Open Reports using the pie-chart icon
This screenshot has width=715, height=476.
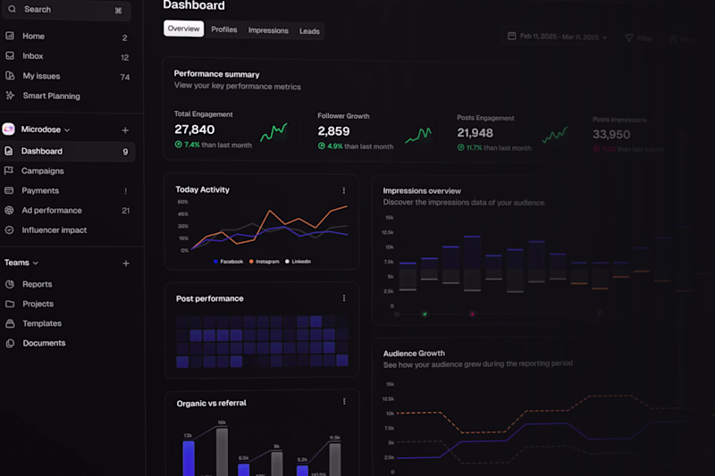point(10,284)
